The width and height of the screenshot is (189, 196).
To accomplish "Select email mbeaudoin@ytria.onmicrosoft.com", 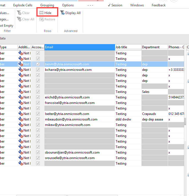I will (71, 119).
